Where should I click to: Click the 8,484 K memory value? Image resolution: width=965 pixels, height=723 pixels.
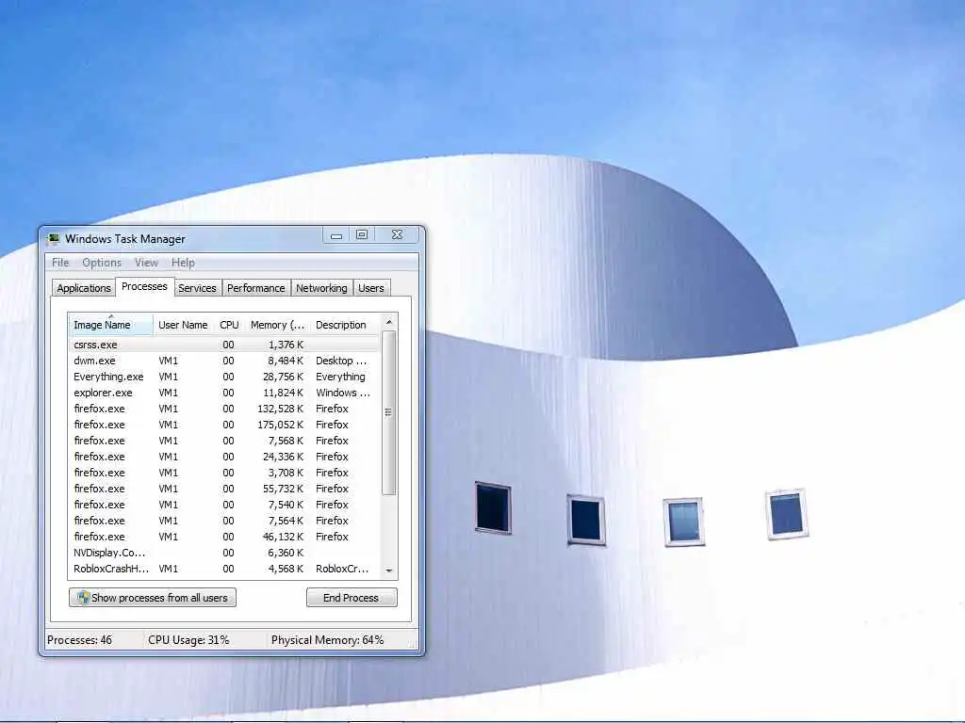286,361
